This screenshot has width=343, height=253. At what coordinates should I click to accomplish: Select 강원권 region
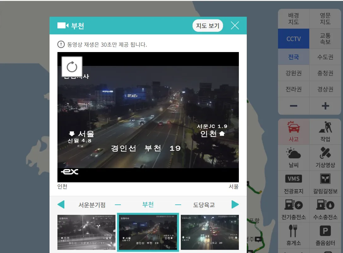click(293, 73)
